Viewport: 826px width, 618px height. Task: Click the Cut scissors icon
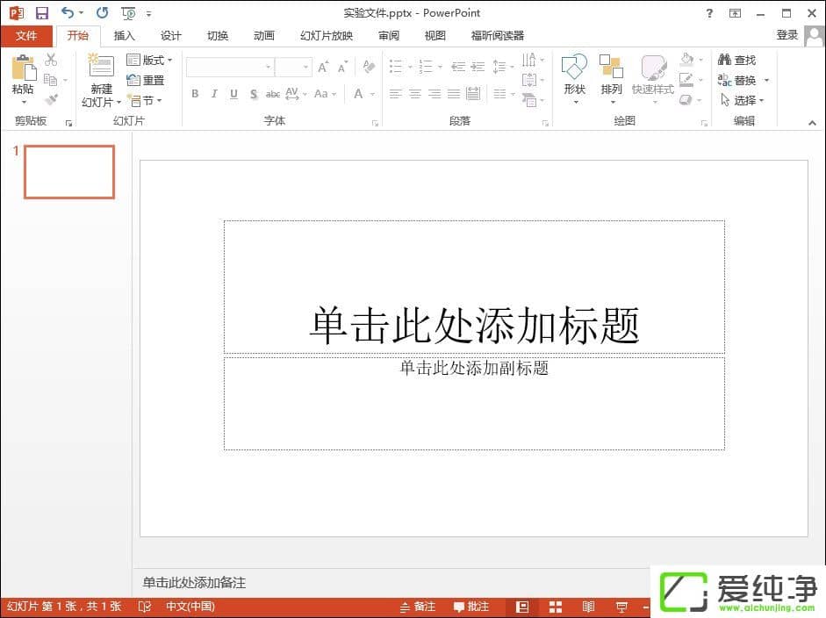point(51,60)
